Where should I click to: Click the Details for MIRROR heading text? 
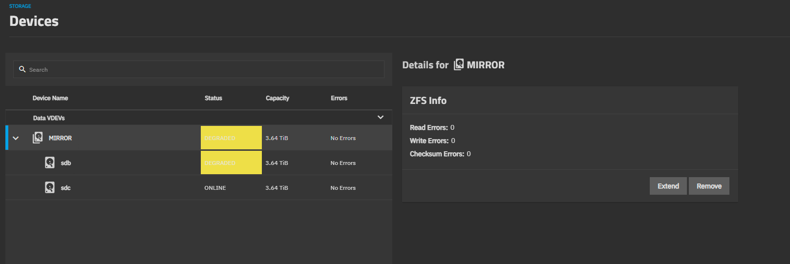point(453,65)
